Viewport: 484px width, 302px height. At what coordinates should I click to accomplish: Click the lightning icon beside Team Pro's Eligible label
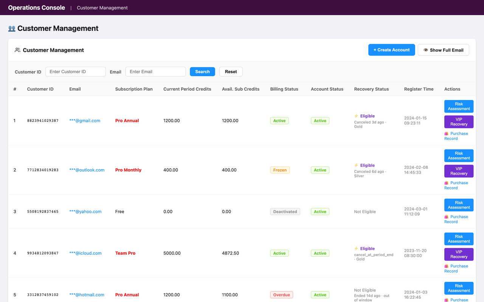(x=355, y=248)
